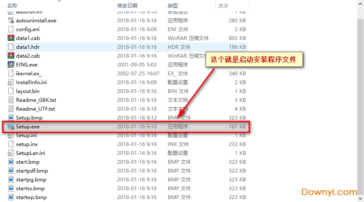
Task: Click the autouninstall.exe file icon
Action: pyautogui.click(x=11, y=20)
